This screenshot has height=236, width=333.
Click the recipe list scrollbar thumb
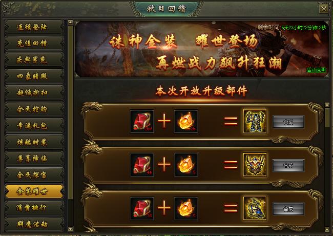pyautogui.click(x=327, y=117)
